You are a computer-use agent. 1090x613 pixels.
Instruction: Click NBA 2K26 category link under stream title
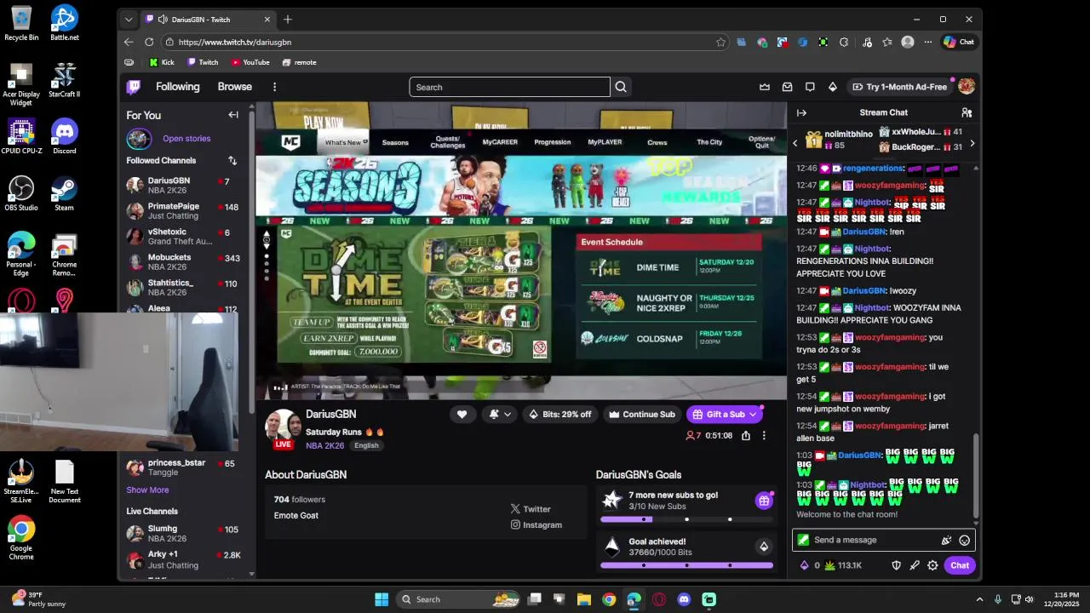(325, 445)
